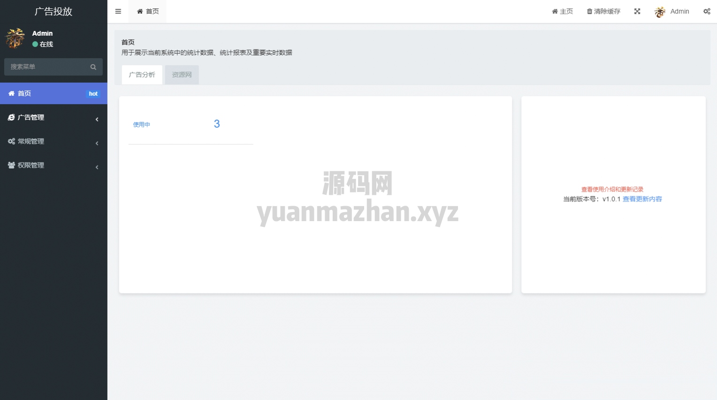Click the 常规管理 gears icon

[11, 141]
